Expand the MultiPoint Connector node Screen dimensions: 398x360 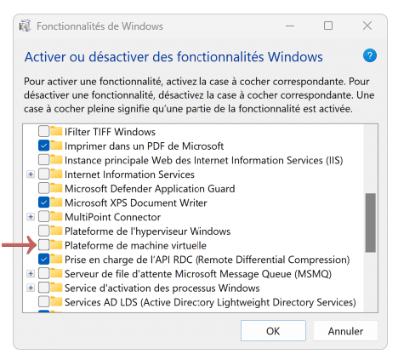(31, 217)
